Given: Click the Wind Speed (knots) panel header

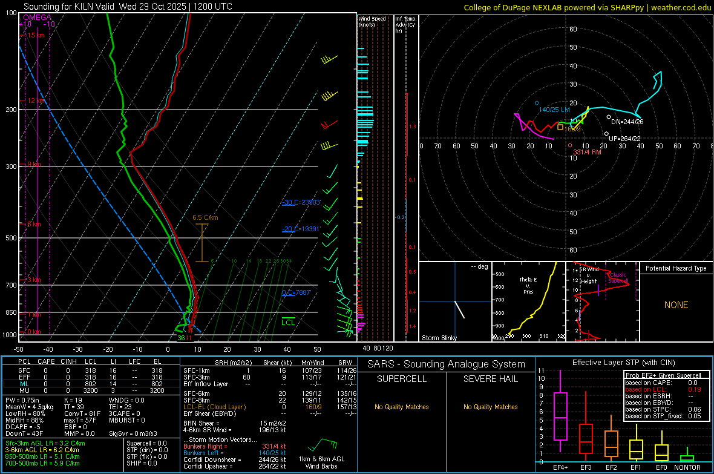Looking at the screenshot, I should (372, 21).
